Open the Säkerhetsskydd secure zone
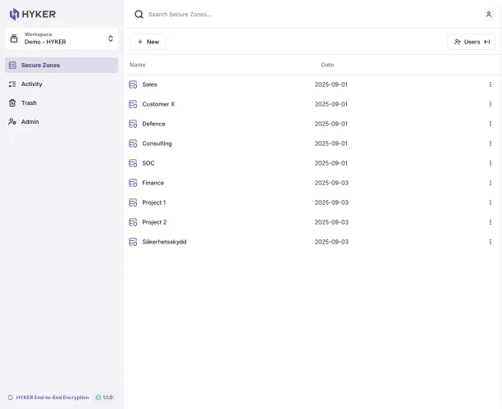Viewport: 502px width, 409px height. click(x=164, y=242)
